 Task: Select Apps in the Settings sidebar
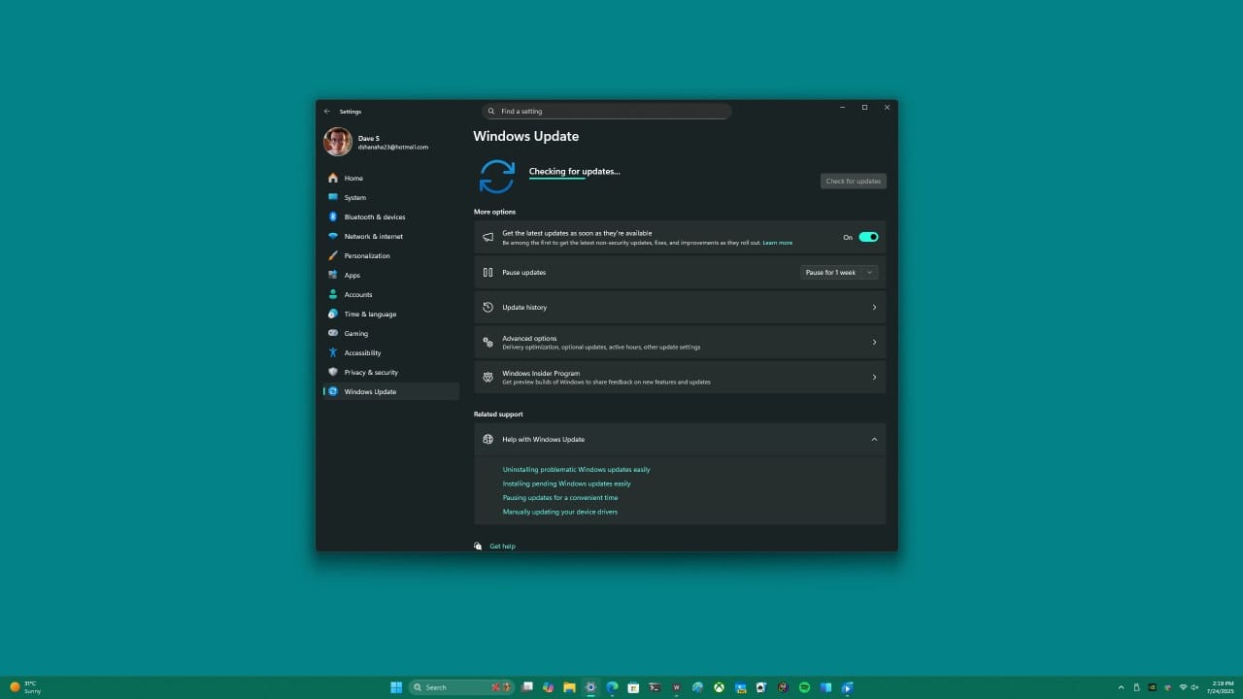352,275
